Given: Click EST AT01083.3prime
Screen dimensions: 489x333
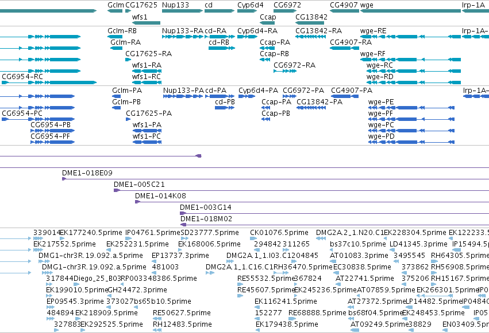Looking at the screenshot, I should (x=359, y=256).
